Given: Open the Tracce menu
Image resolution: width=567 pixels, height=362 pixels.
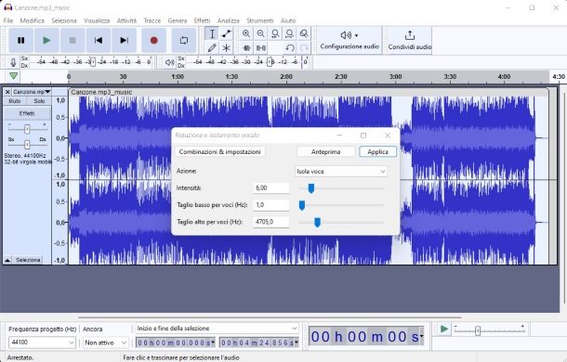Looking at the screenshot, I should [152, 20].
